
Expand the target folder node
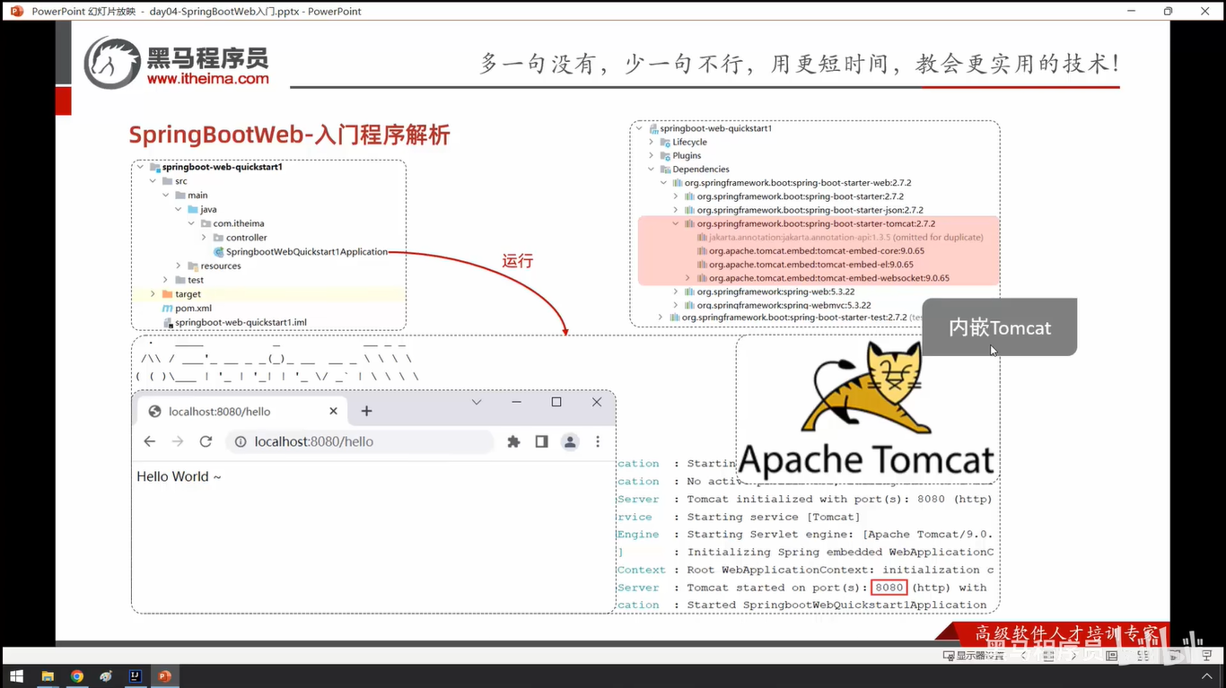pyautogui.click(x=153, y=294)
